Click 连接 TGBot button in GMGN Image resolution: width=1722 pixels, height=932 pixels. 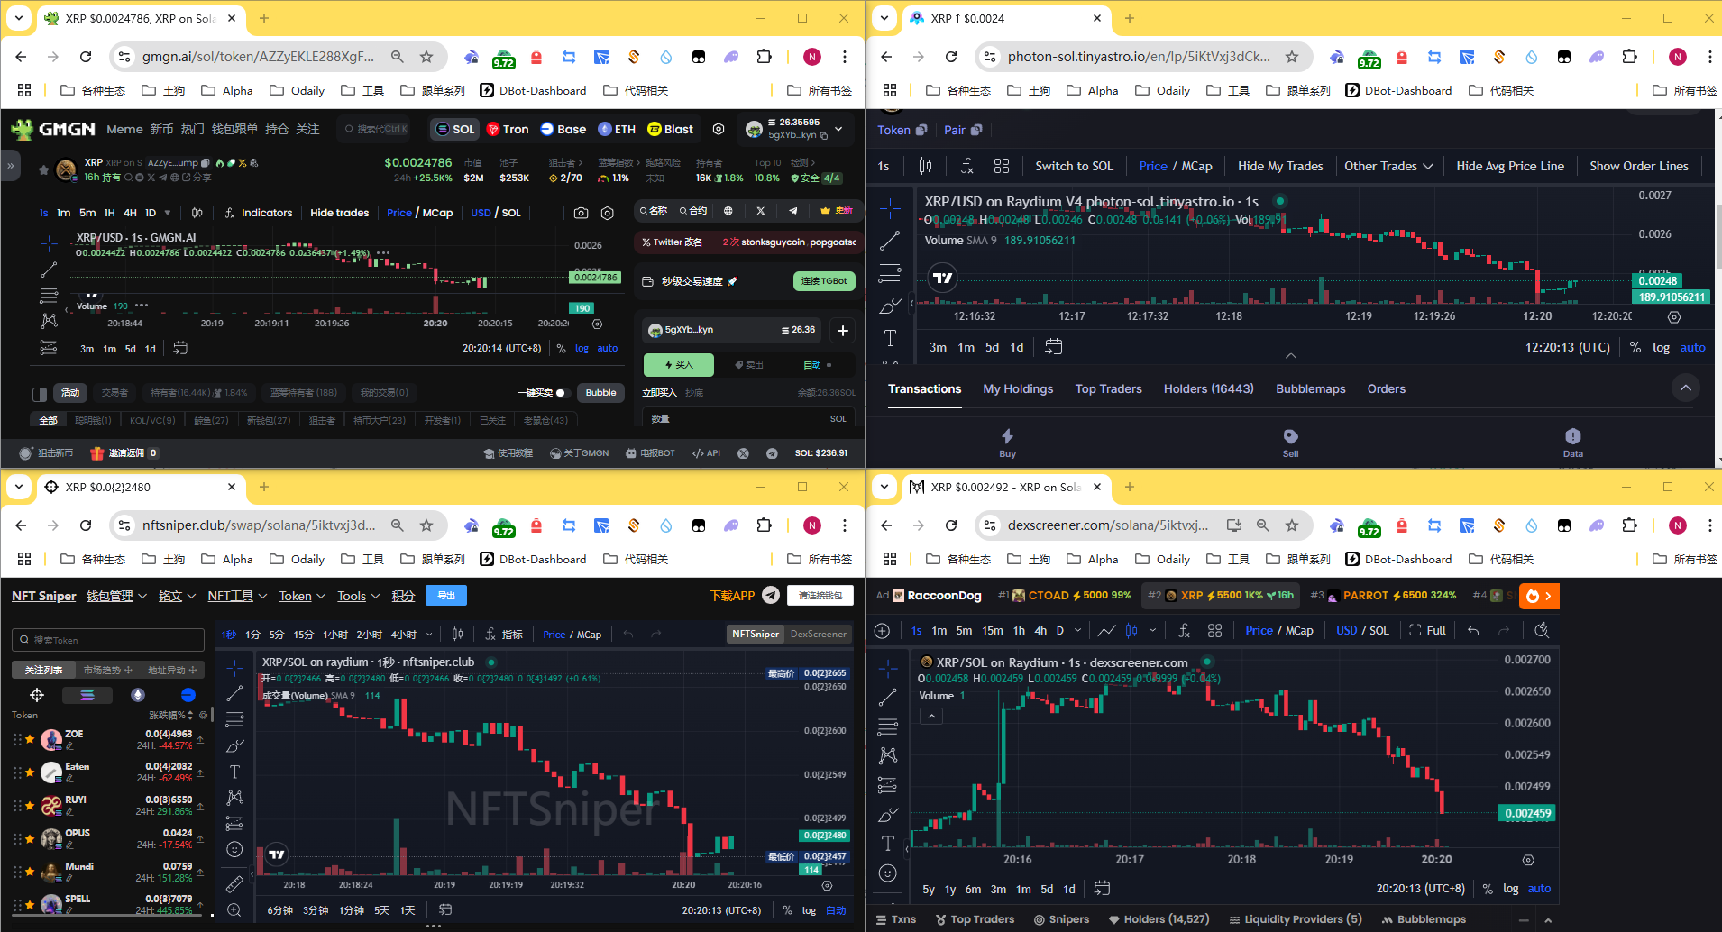pos(824,281)
